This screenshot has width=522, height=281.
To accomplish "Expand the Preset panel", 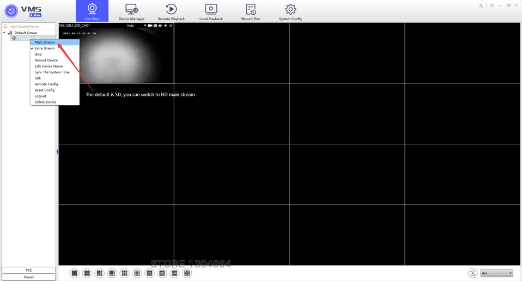I will coord(29,277).
